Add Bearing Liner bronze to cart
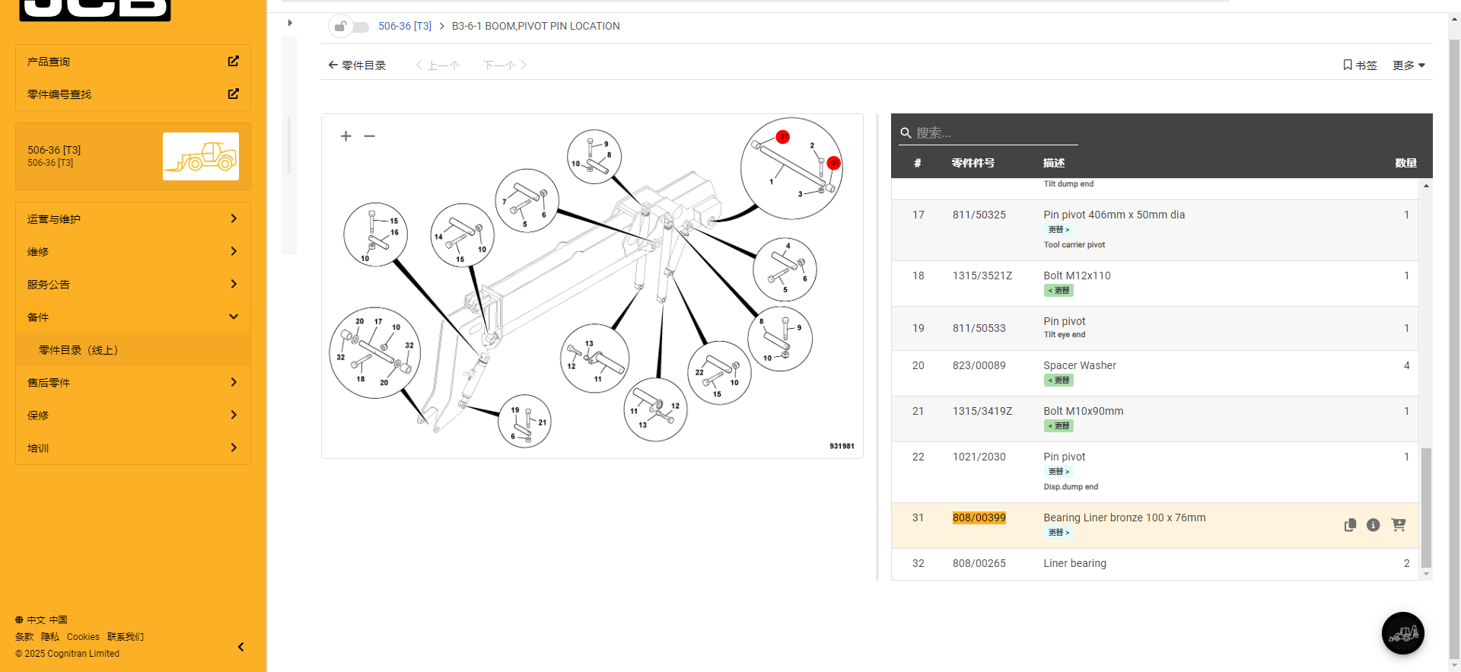 click(x=1399, y=525)
